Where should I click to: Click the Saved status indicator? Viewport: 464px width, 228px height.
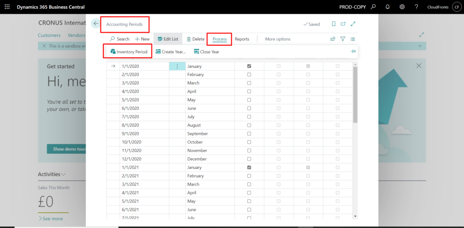[312, 24]
